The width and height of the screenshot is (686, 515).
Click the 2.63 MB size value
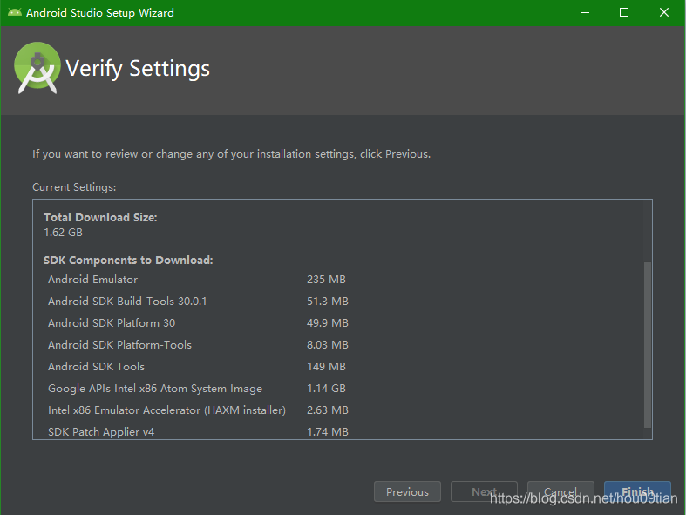(328, 410)
